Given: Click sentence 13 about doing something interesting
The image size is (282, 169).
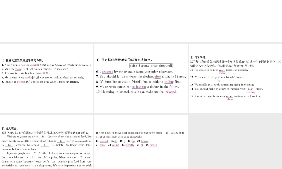Looking at the screenshot, I should pos(222,84).
